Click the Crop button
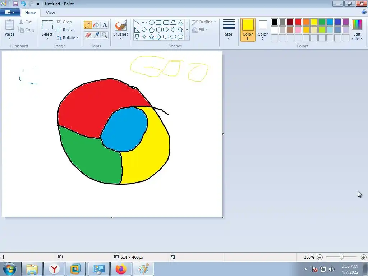The width and height of the screenshot is (368, 276). pos(64,22)
